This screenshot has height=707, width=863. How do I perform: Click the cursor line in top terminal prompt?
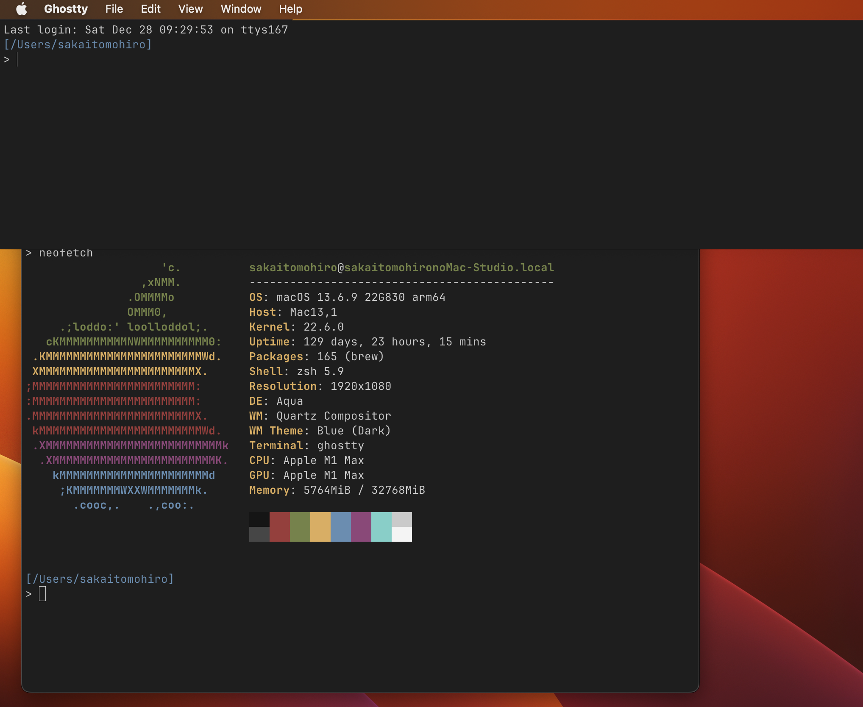17,59
